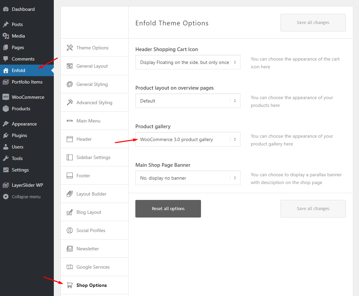Click the Blog Layout pencil icon
Image resolution: width=359 pixels, height=296 pixels.
coord(70,212)
